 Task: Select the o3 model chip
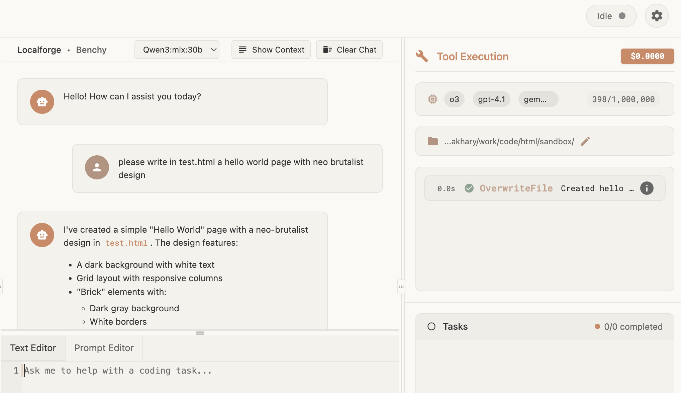[454, 99]
